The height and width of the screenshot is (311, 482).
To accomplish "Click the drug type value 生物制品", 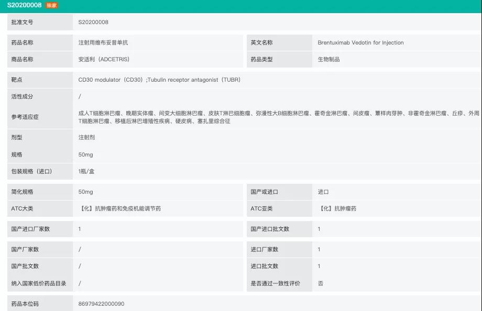I will [x=328, y=59].
